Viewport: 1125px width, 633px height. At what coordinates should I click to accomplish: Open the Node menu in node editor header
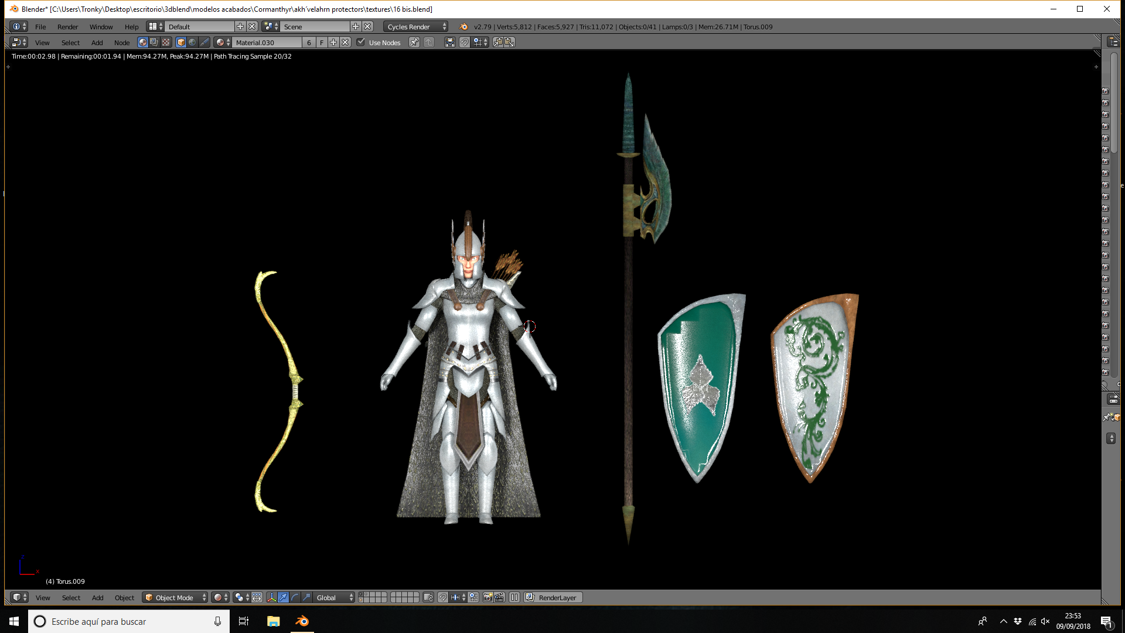pyautogui.click(x=122, y=42)
